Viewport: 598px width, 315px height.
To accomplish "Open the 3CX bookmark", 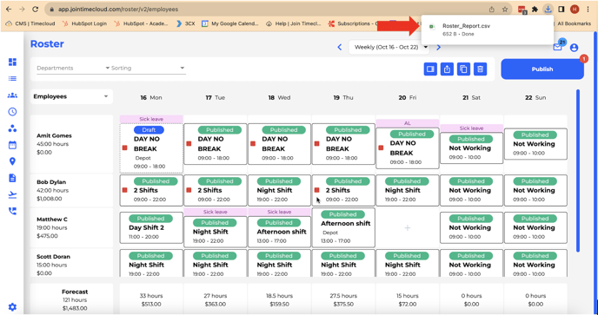I will click(x=185, y=23).
